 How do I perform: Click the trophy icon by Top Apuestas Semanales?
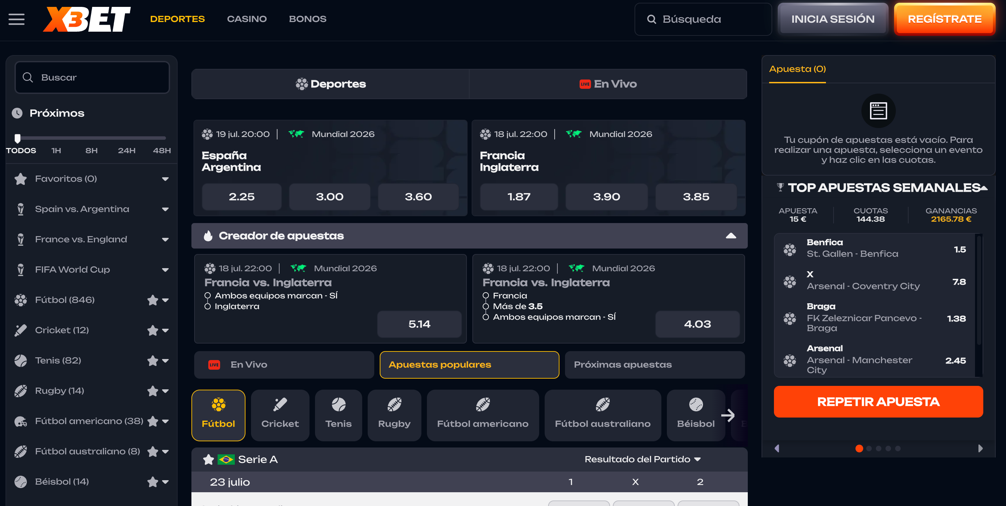click(x=780, y=187)
